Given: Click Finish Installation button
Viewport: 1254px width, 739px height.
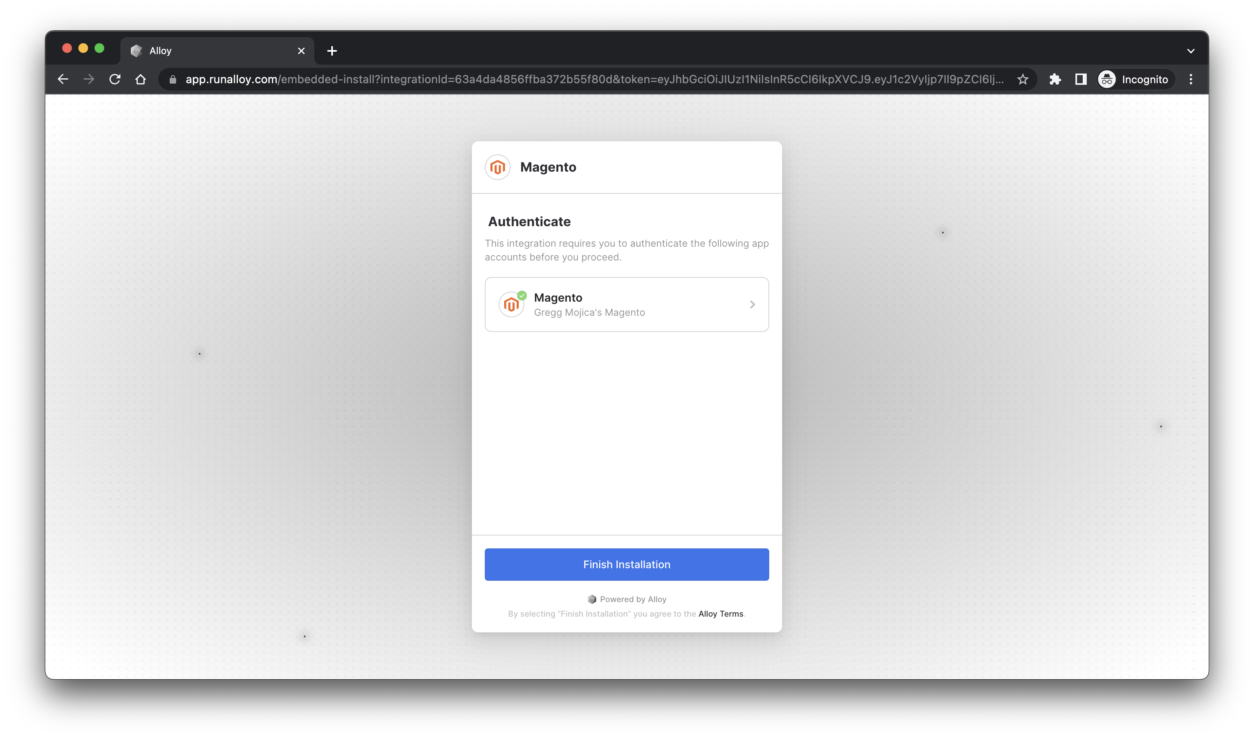Looking at the screenshot, I should click(626, 564).
